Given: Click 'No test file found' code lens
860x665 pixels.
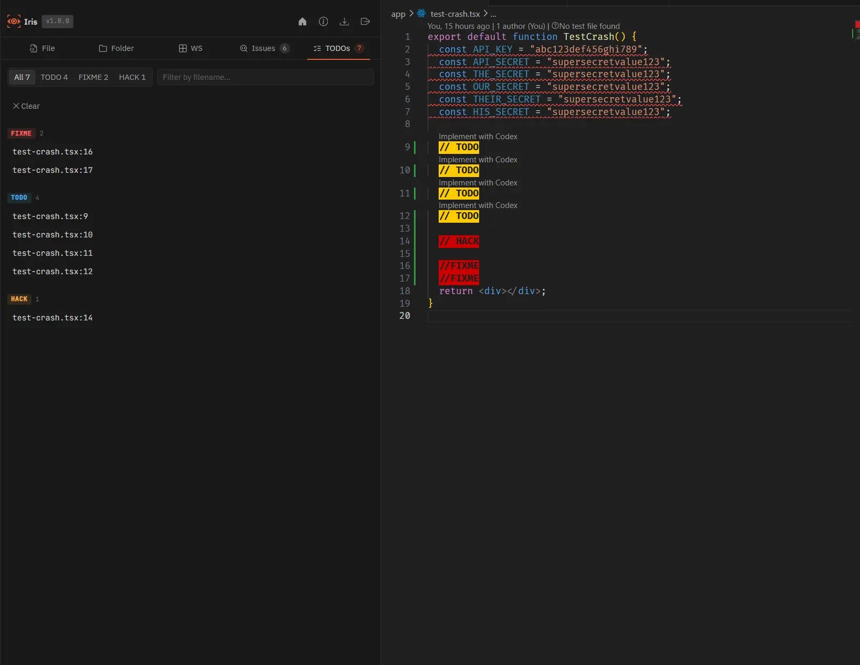Looking at the screenshot, I should coord(586,26).
